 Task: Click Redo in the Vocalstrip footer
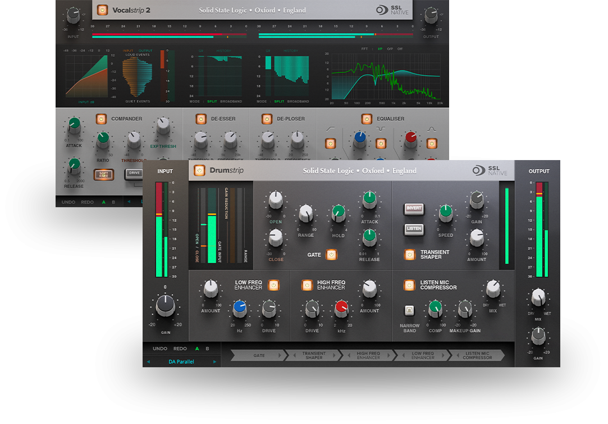[x=87, y=202]
